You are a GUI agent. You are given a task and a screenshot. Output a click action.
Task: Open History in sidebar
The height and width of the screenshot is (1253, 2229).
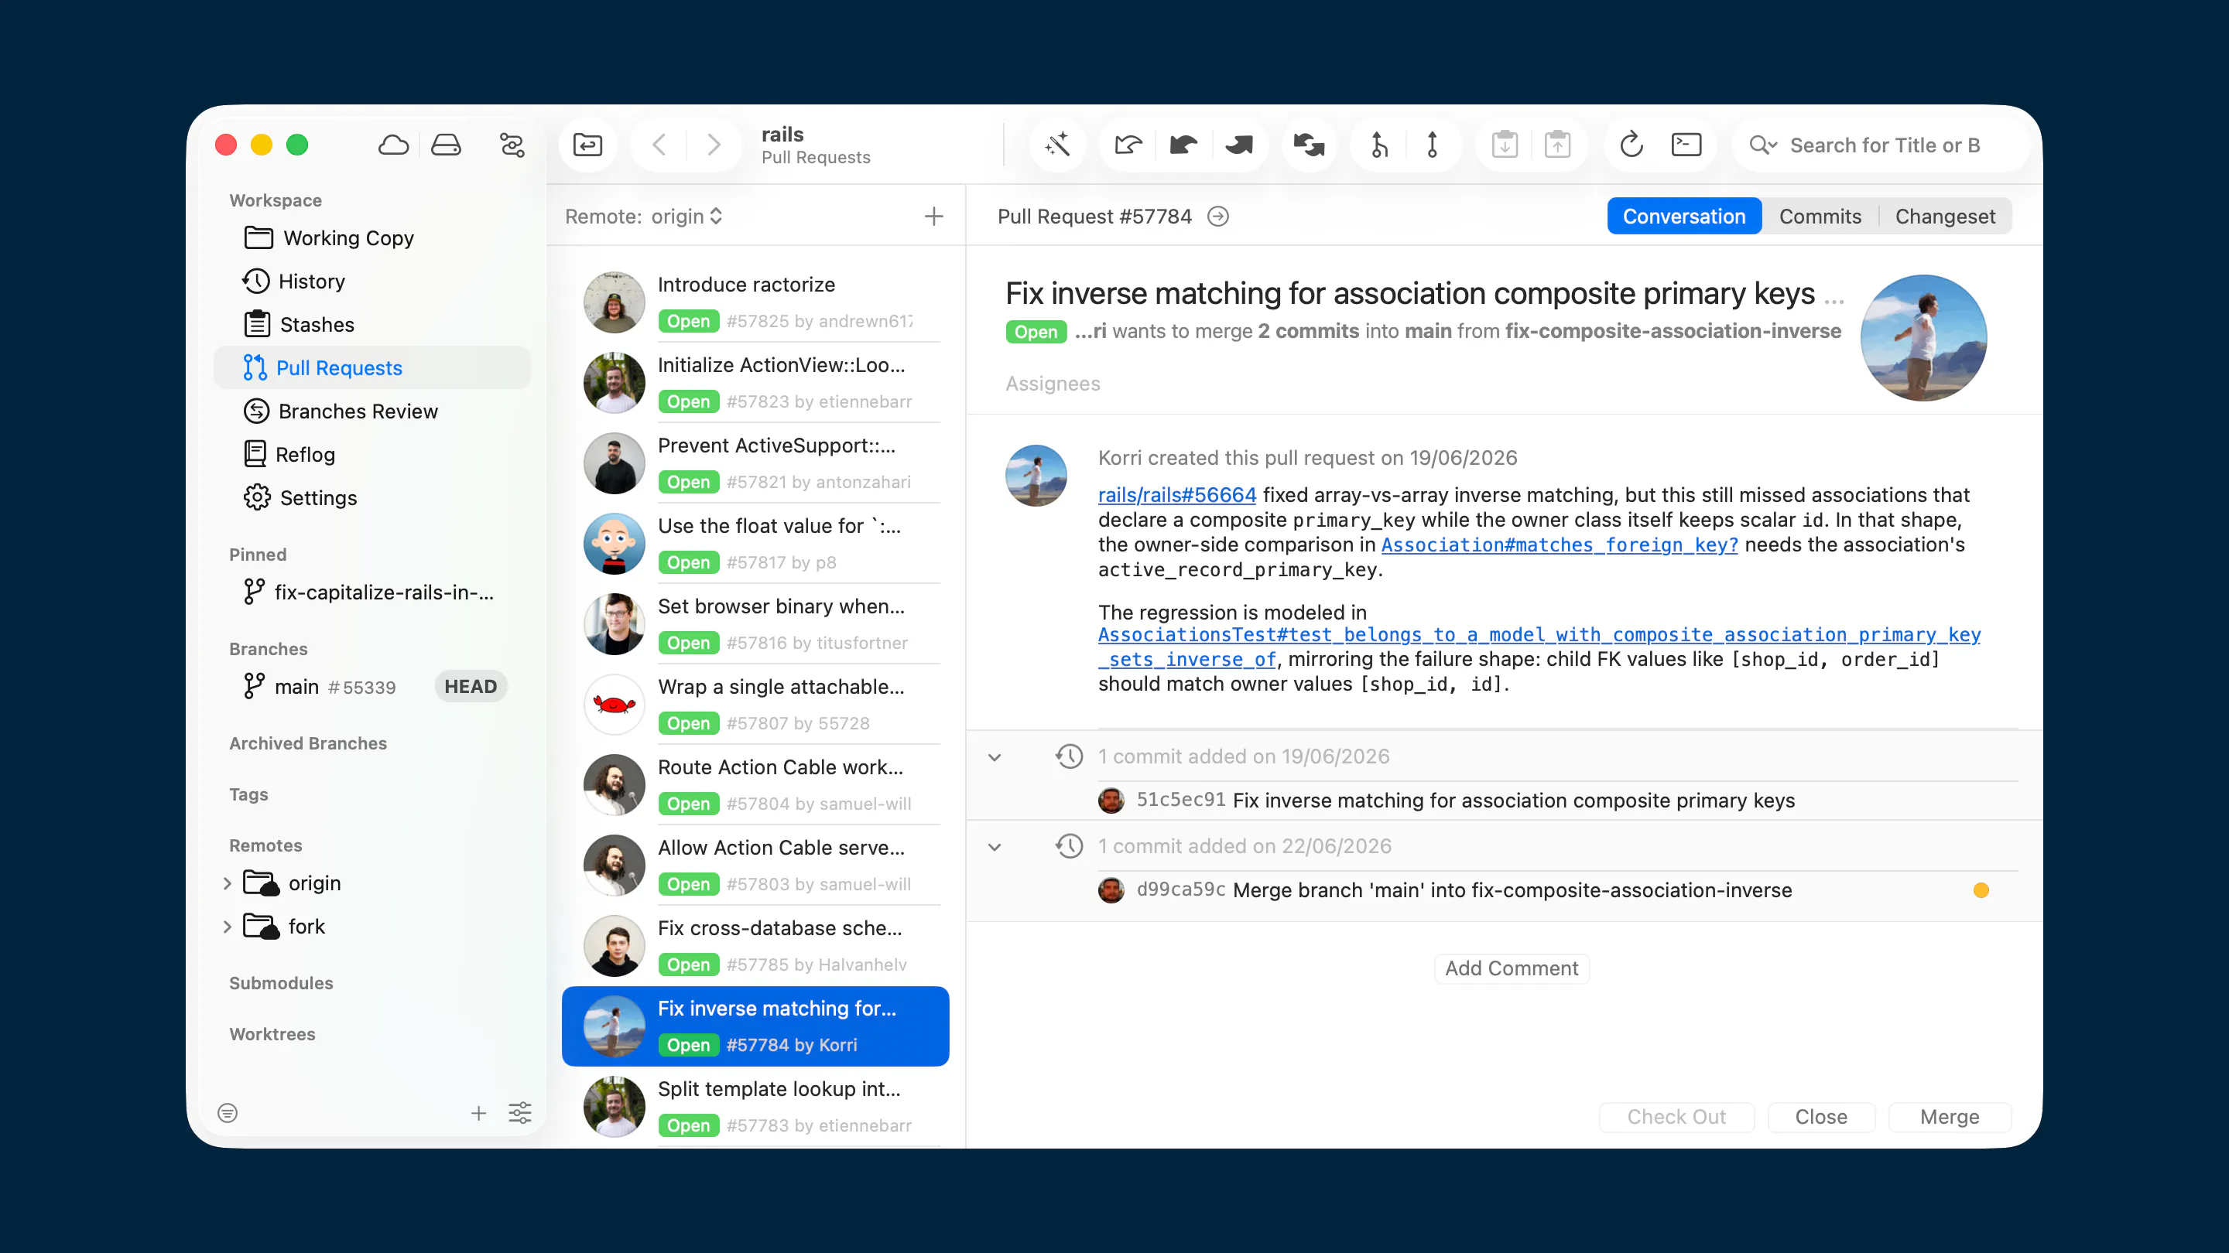click(372, 281)
